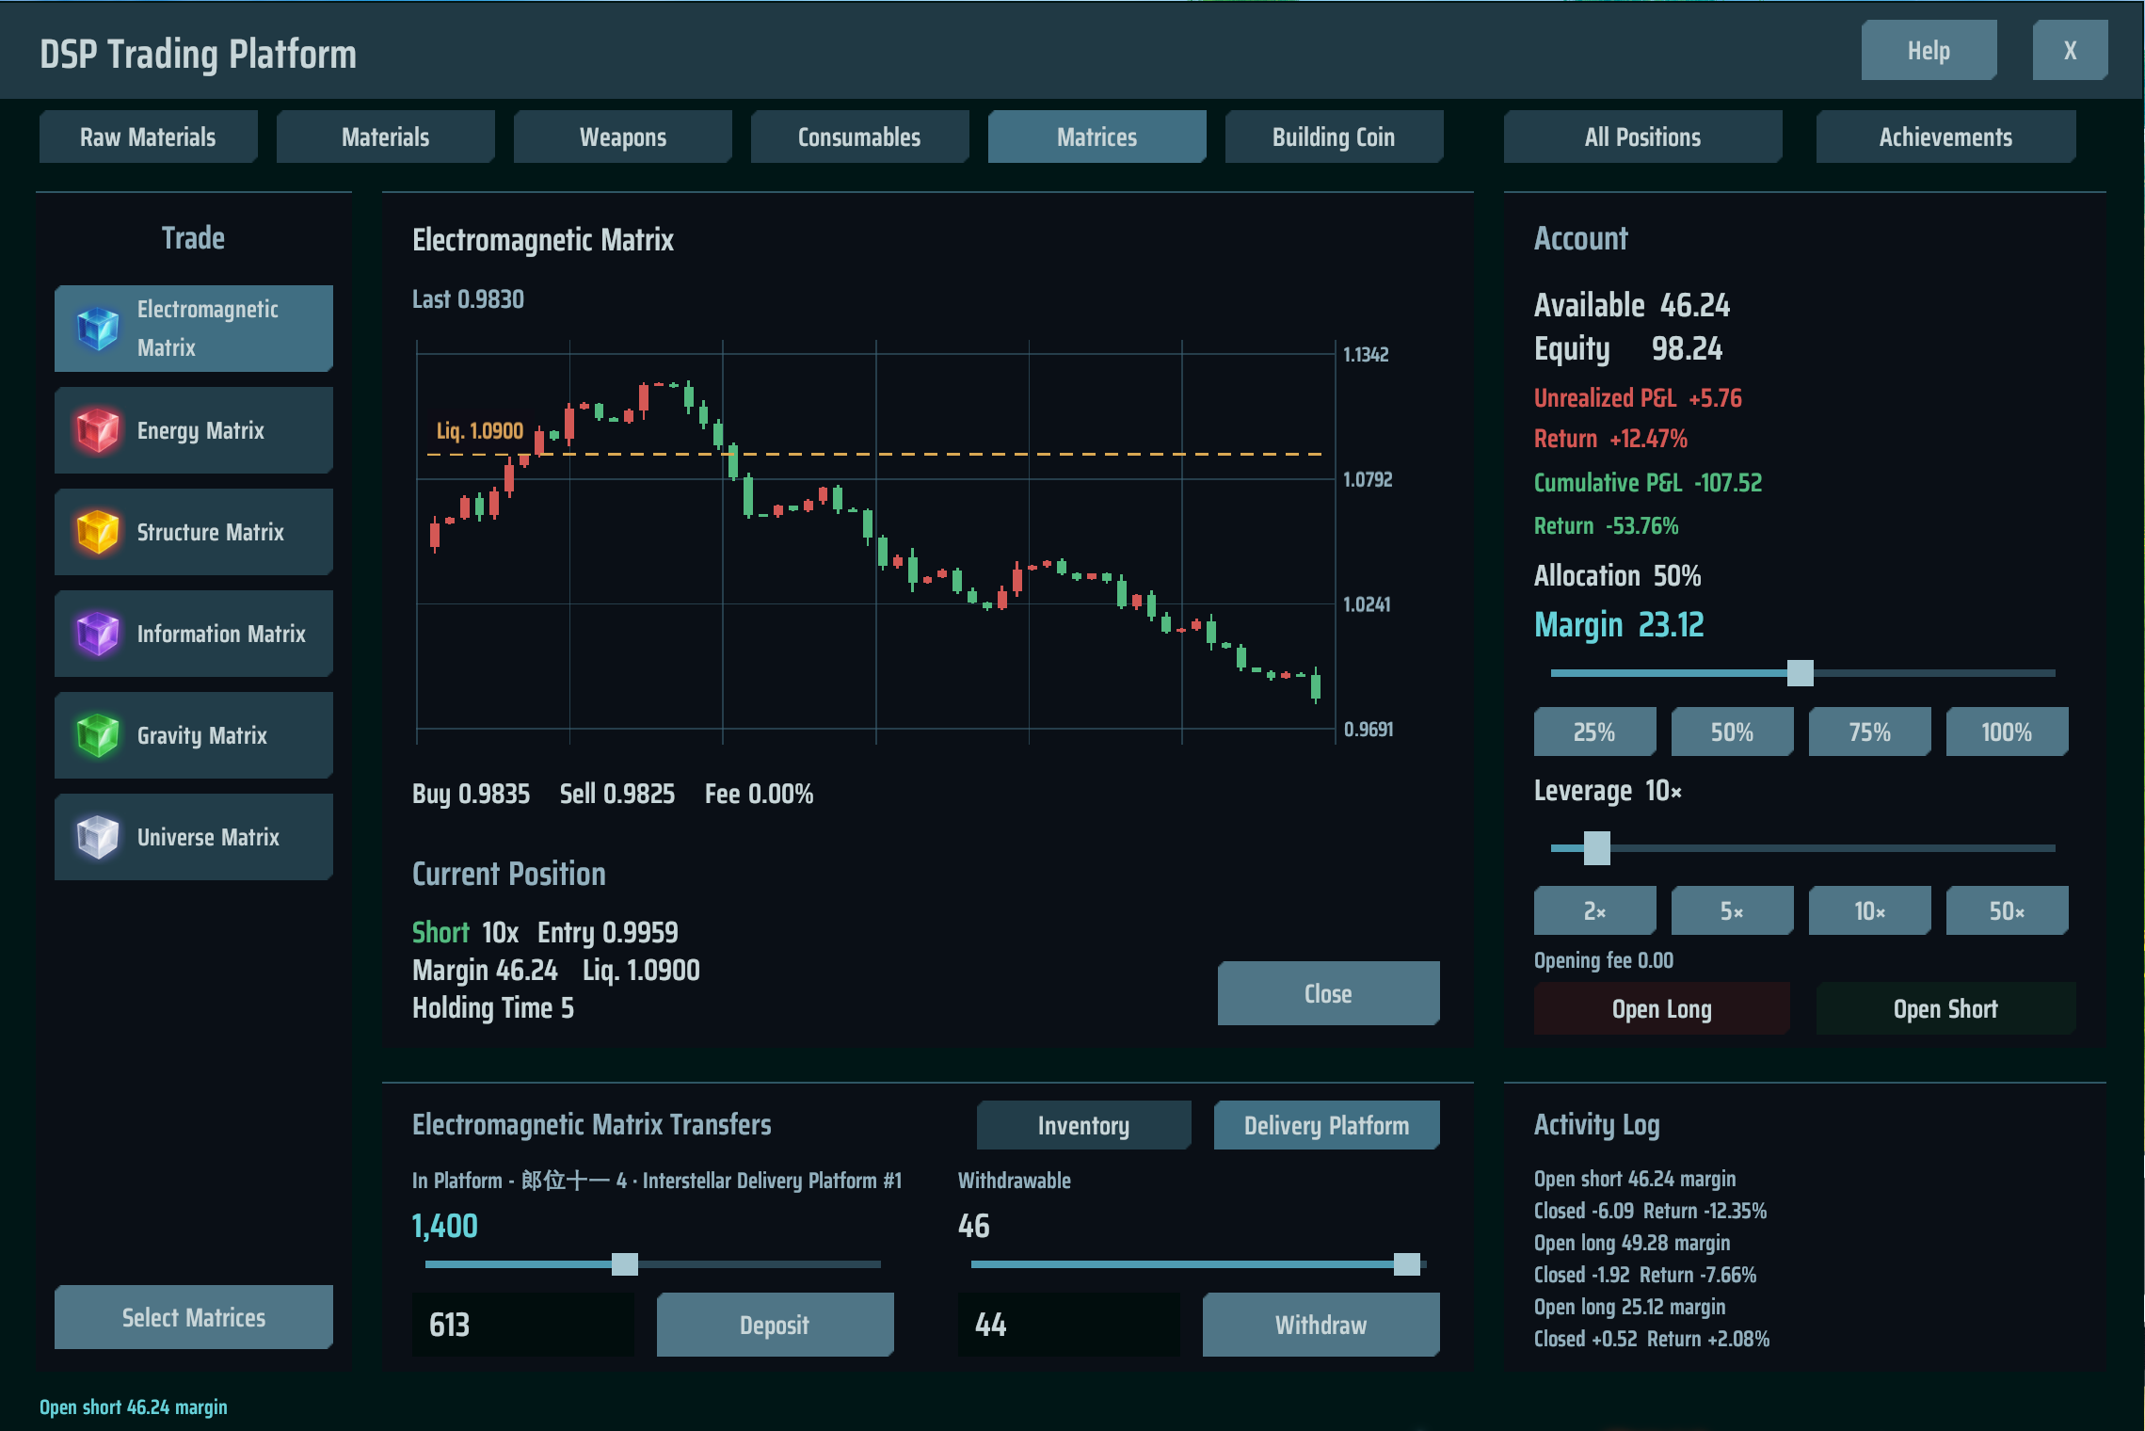The image size is (2145, 1431).
Task: Choose 50× leverage preset
Action: (x=2007, y=910)
